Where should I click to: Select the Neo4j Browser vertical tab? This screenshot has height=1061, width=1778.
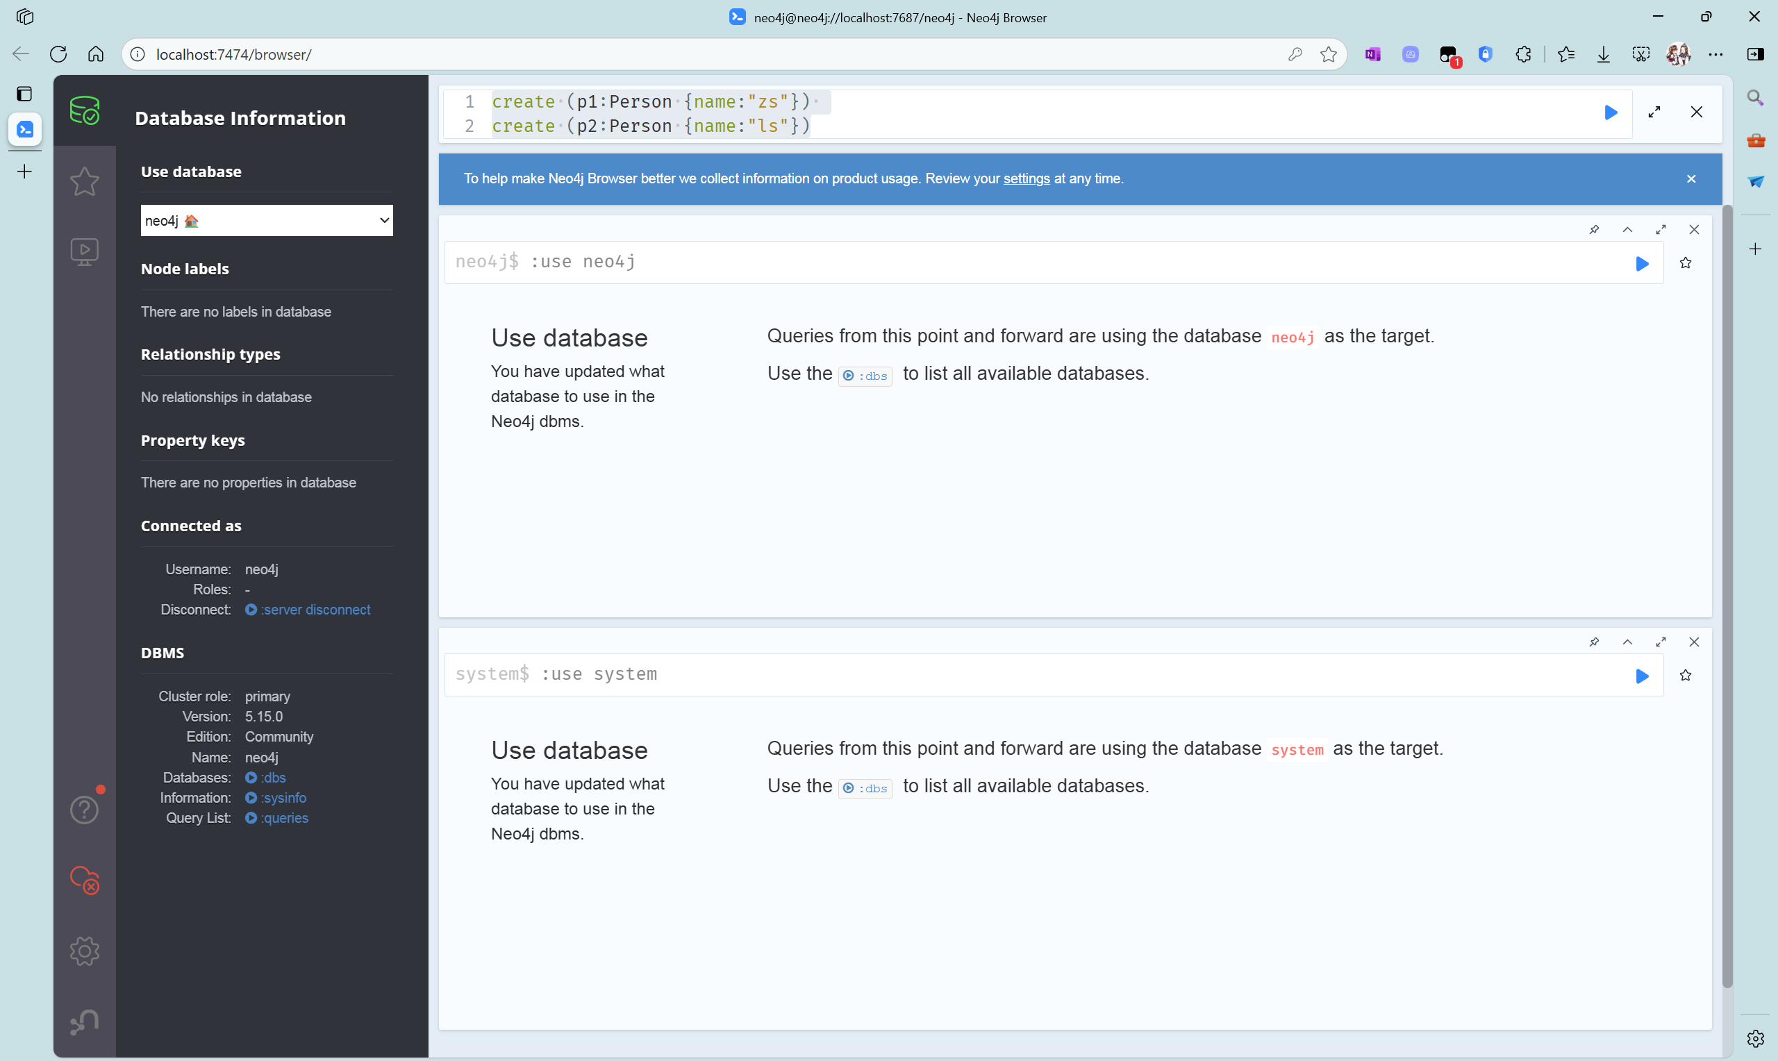click(x=25, y=129)
